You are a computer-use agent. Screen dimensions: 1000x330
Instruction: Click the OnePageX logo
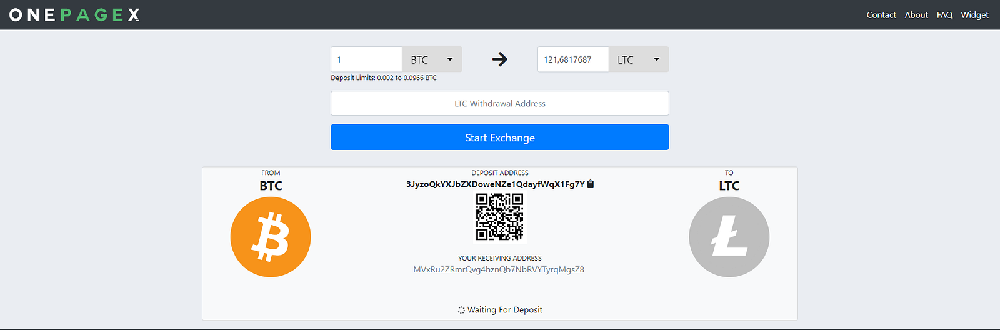[x=74, y=15]
